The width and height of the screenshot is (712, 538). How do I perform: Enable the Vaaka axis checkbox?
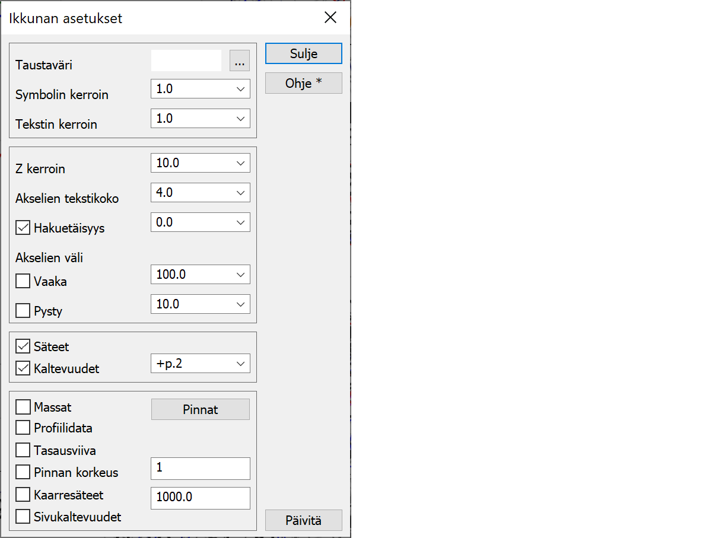click(x=23, y=281)
